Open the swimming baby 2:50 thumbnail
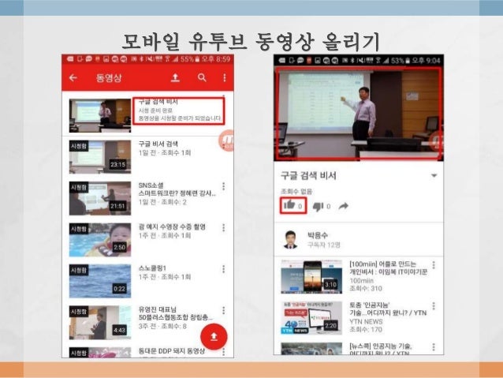 coord(100,240)
